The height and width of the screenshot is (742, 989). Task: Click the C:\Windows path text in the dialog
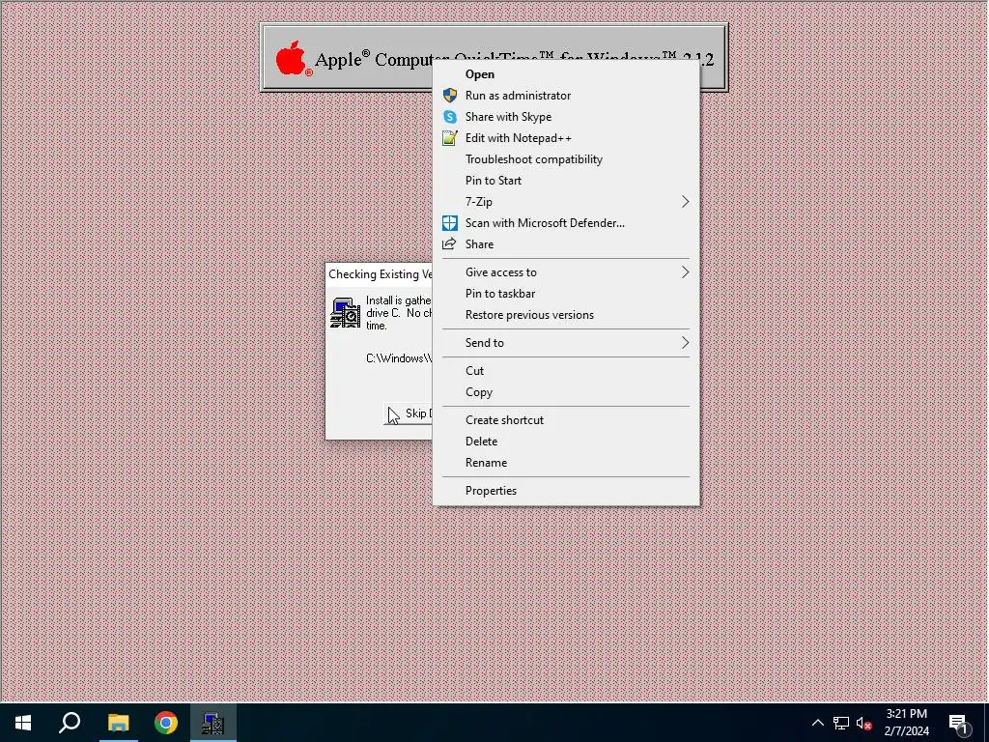tap(399, 358)
